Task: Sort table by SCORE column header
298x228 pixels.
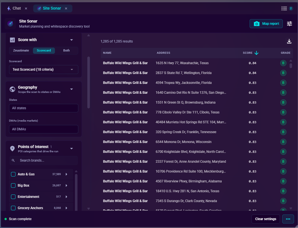Action: [x=248, y=53]
